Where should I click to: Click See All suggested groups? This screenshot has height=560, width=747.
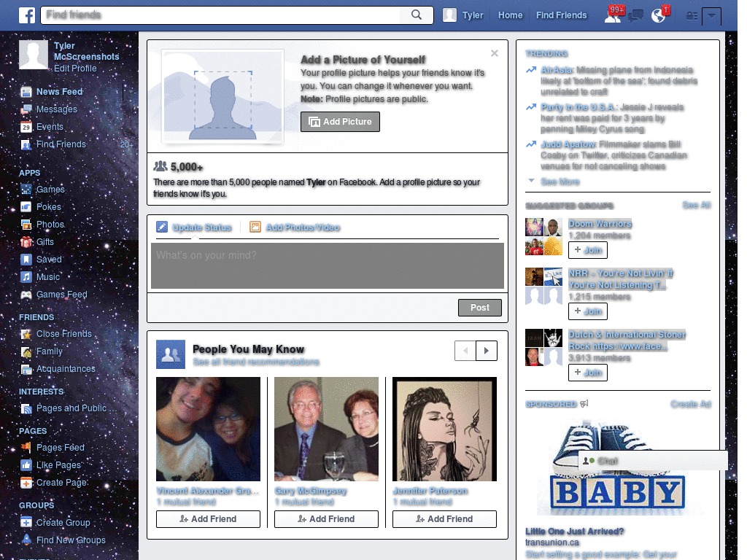(697, 205)
